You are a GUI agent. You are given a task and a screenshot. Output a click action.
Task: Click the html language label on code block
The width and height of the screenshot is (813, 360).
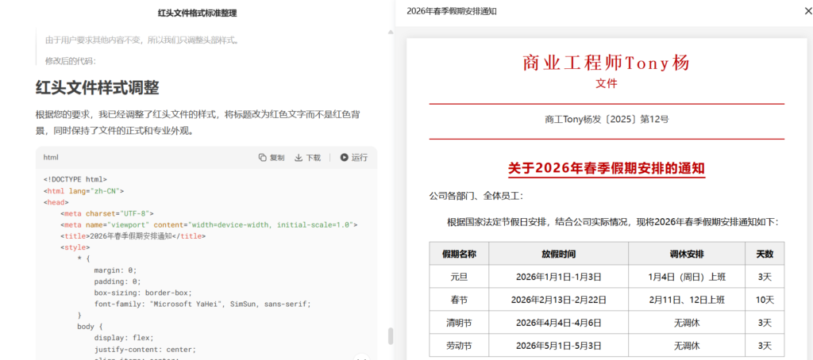coord(51,158)
